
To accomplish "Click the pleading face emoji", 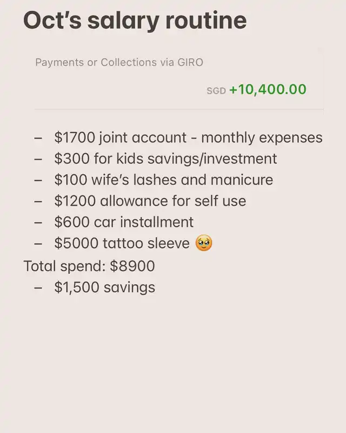I will (x=204, y=244).
